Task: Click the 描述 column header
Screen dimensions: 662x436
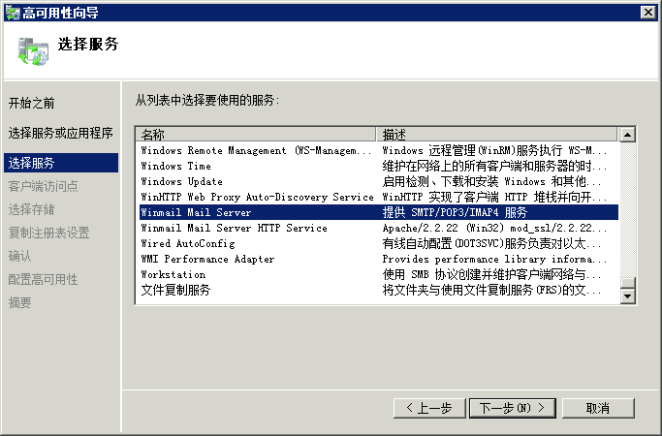Action: point(496,135)
